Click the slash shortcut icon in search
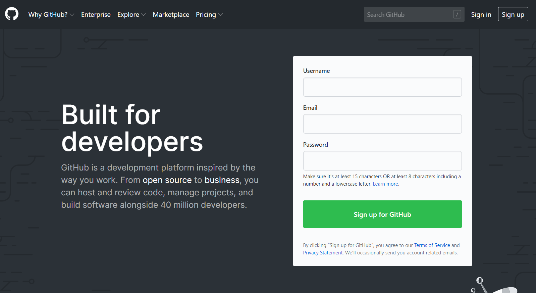 coord(457,14)
